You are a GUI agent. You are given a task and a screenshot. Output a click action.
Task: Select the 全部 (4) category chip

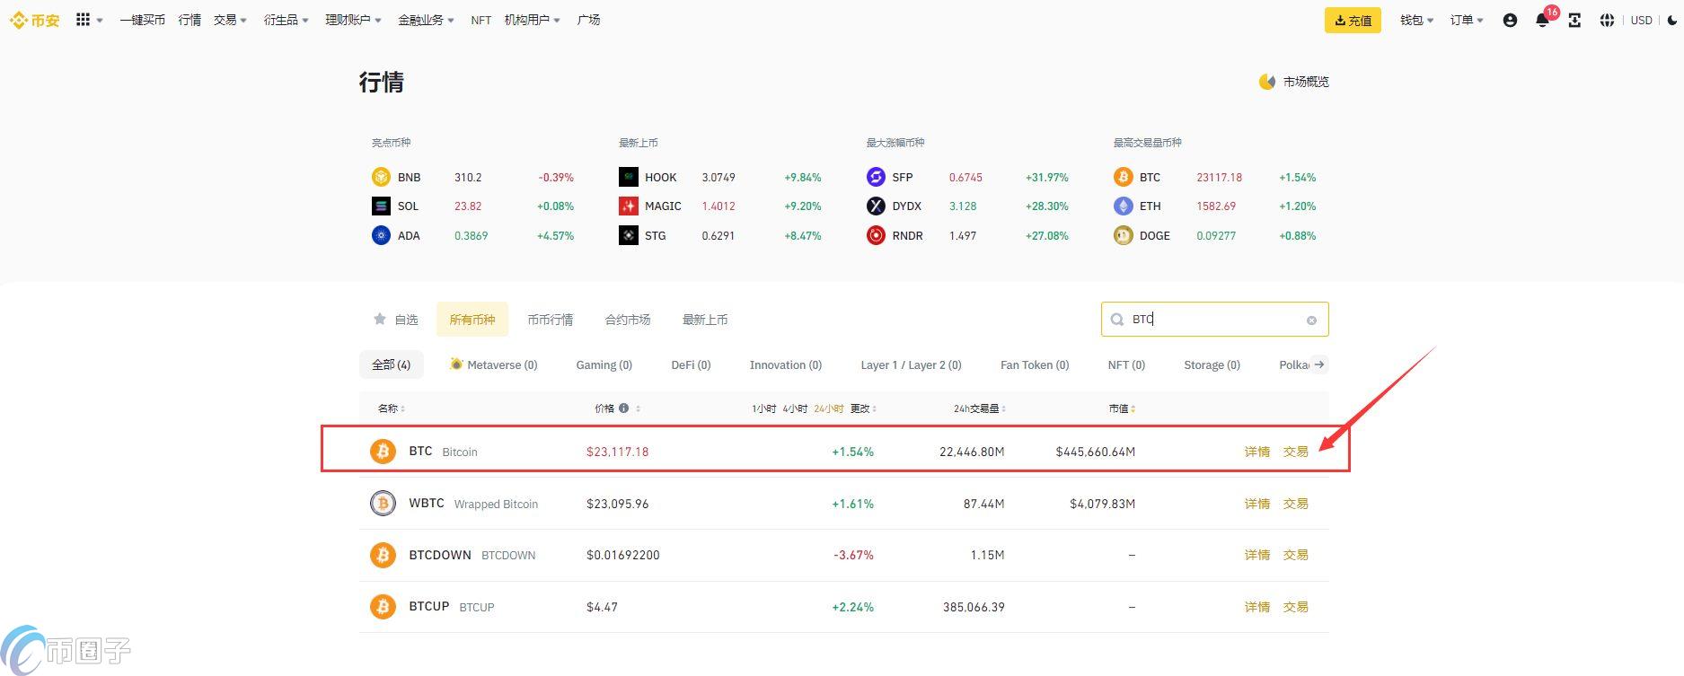coord(392,364)
